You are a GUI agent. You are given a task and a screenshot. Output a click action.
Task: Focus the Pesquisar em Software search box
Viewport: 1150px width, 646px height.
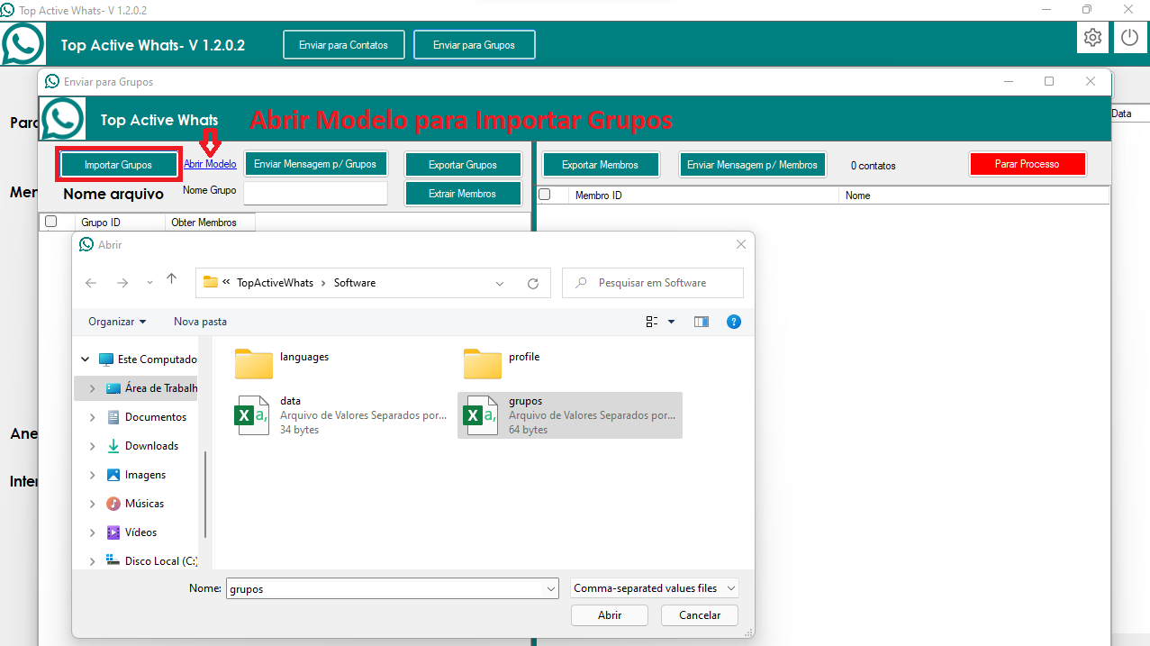click(x=653, y=283)
